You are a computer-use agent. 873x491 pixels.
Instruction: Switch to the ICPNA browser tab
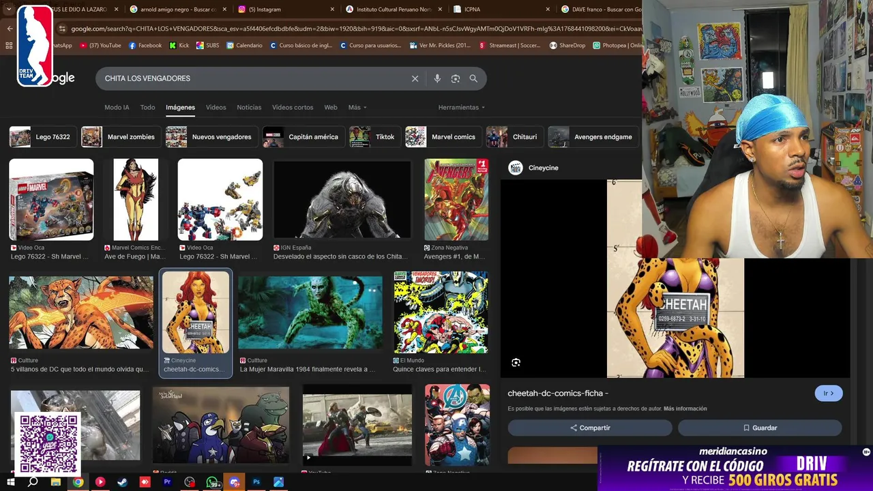click(501, 10)
